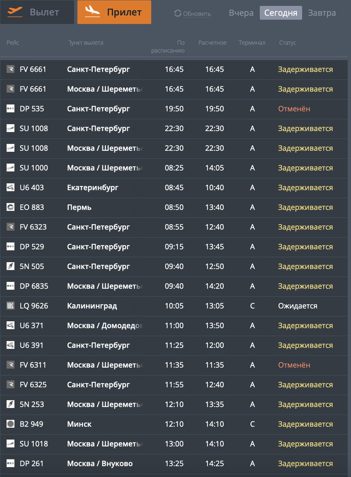The height and width of the screenshot is (477, 351).
Task: Click the Ural Airlines icon for U6 403
Action: point(10,187)
